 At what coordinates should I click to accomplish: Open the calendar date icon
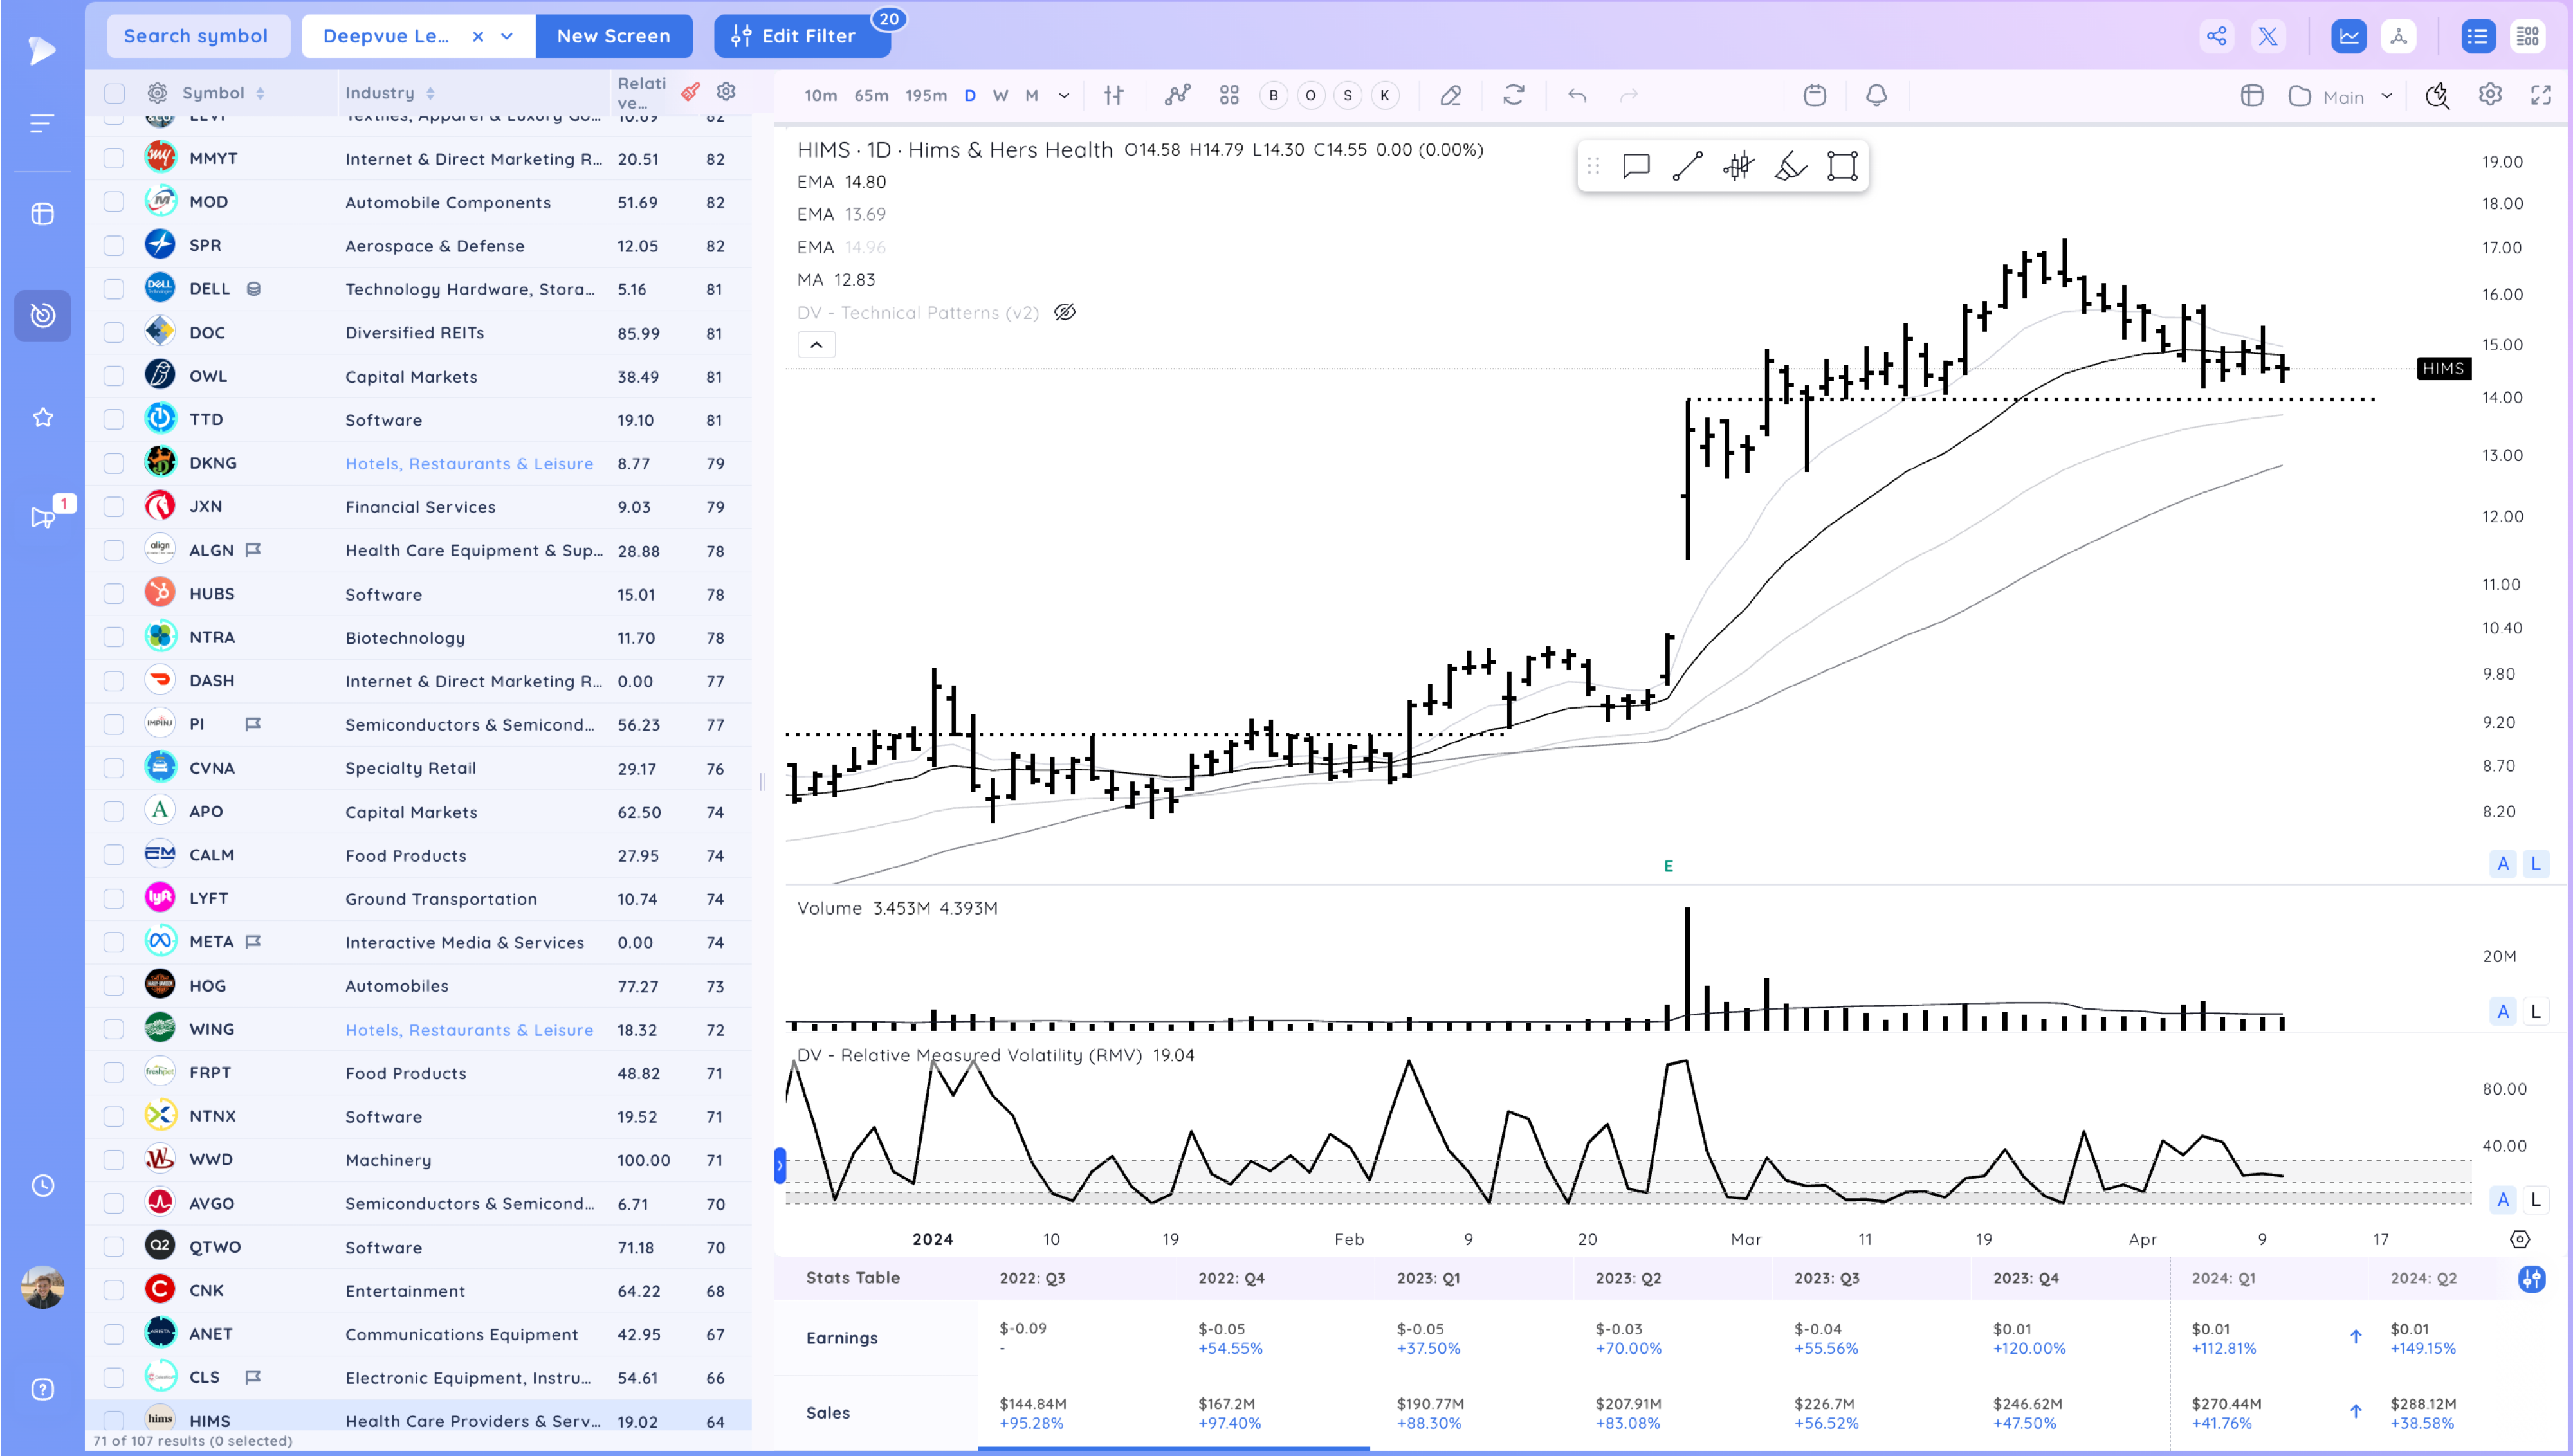(1814, 95)
